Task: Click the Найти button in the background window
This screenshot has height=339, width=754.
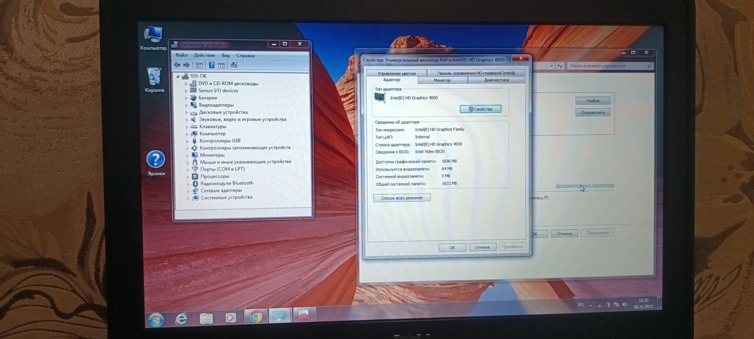Action: (593, 101)
